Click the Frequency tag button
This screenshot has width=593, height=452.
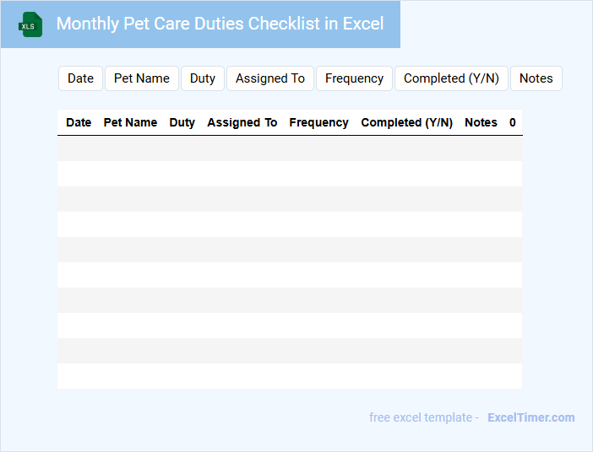[354, 78]
